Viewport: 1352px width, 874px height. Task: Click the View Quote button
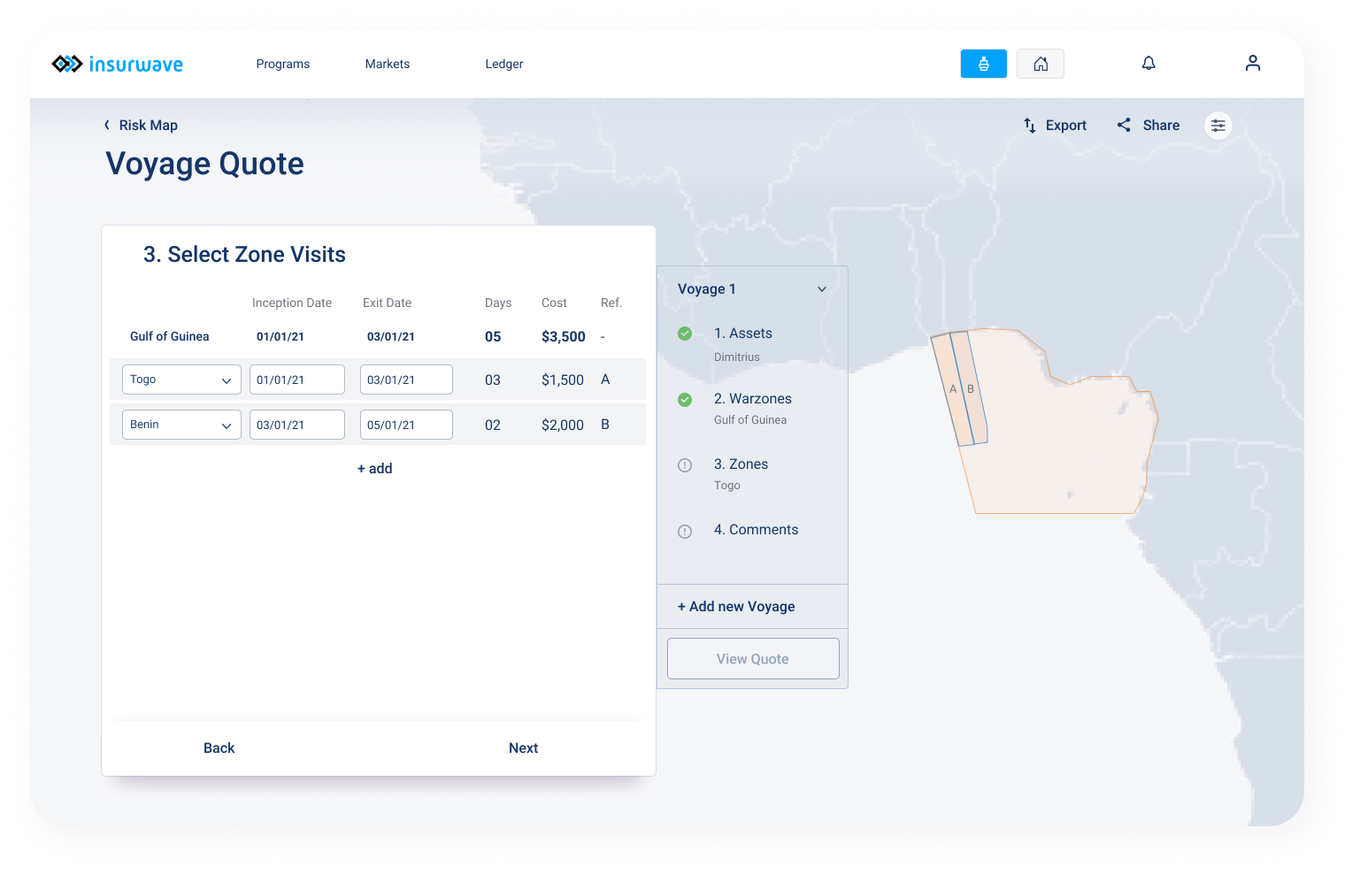click(x=753, y=659)
